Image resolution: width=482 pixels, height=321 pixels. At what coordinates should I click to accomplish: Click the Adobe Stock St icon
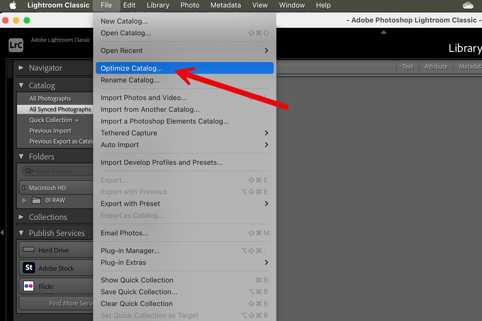tap(29, 267)
